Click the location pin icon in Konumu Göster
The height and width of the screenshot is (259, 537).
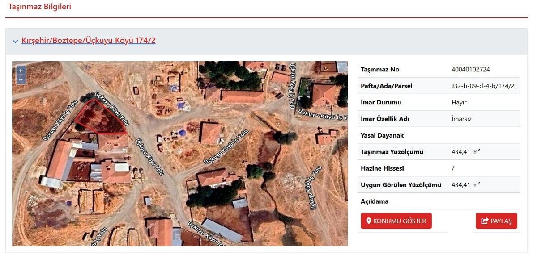(x=369, y=221)
